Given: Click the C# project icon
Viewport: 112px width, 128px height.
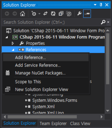Looking at the screenshot, I should tap(15, 37).
